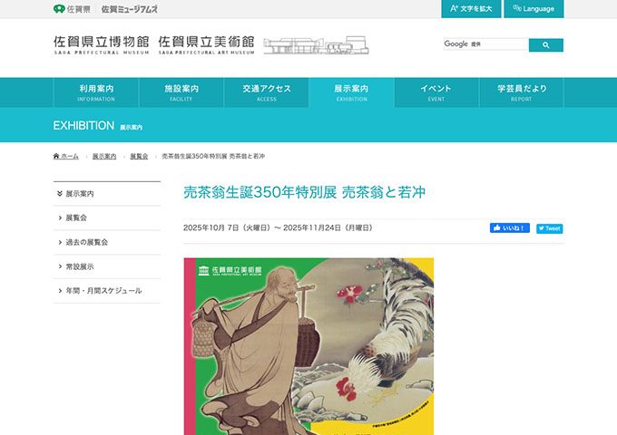The height and width of the screenshot is (435, 617).
Task: Open 過去の展覧会 in the sidebar
Action: point(107,242)
